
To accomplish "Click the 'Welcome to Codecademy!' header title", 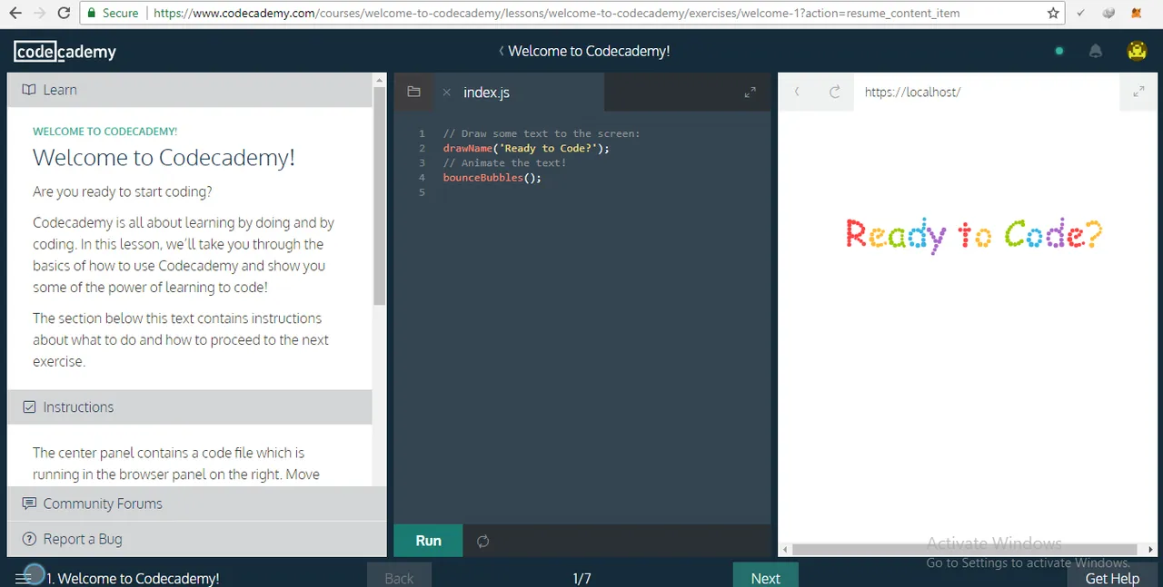I will [x=589, y=52].
